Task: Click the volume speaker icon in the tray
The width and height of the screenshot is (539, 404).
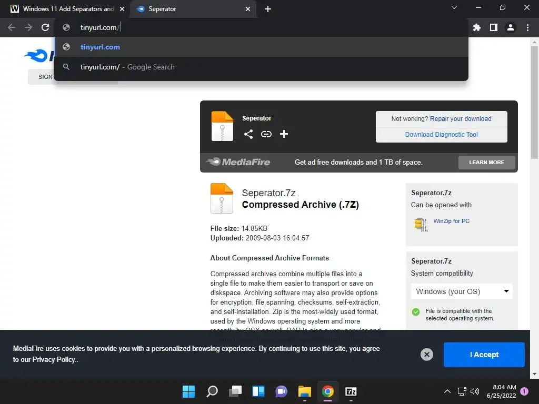Action: pyautogui.click(x=475, y=391)
